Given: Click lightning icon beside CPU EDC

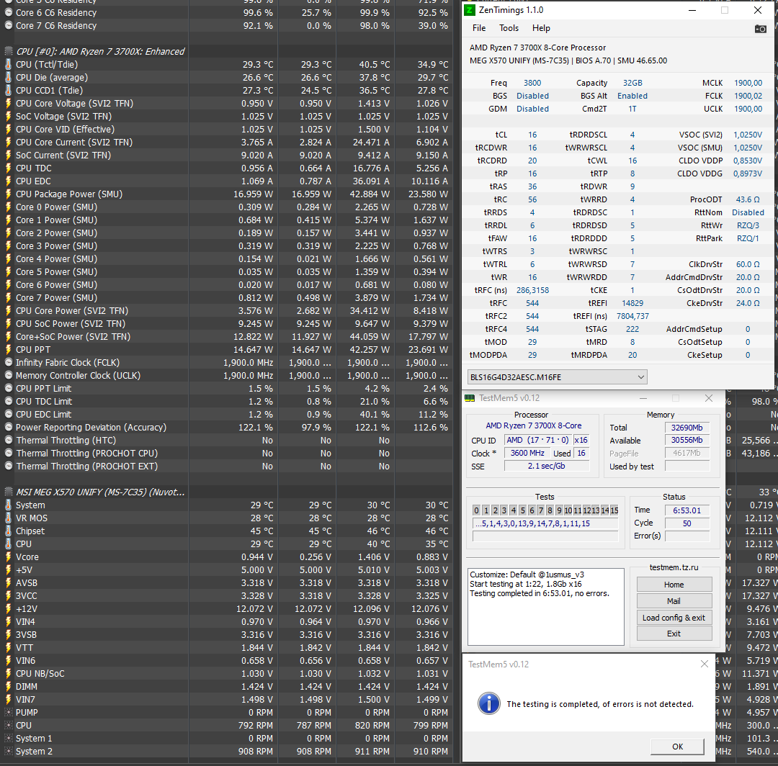Looking at the screenshot, I should coord(9,181).
